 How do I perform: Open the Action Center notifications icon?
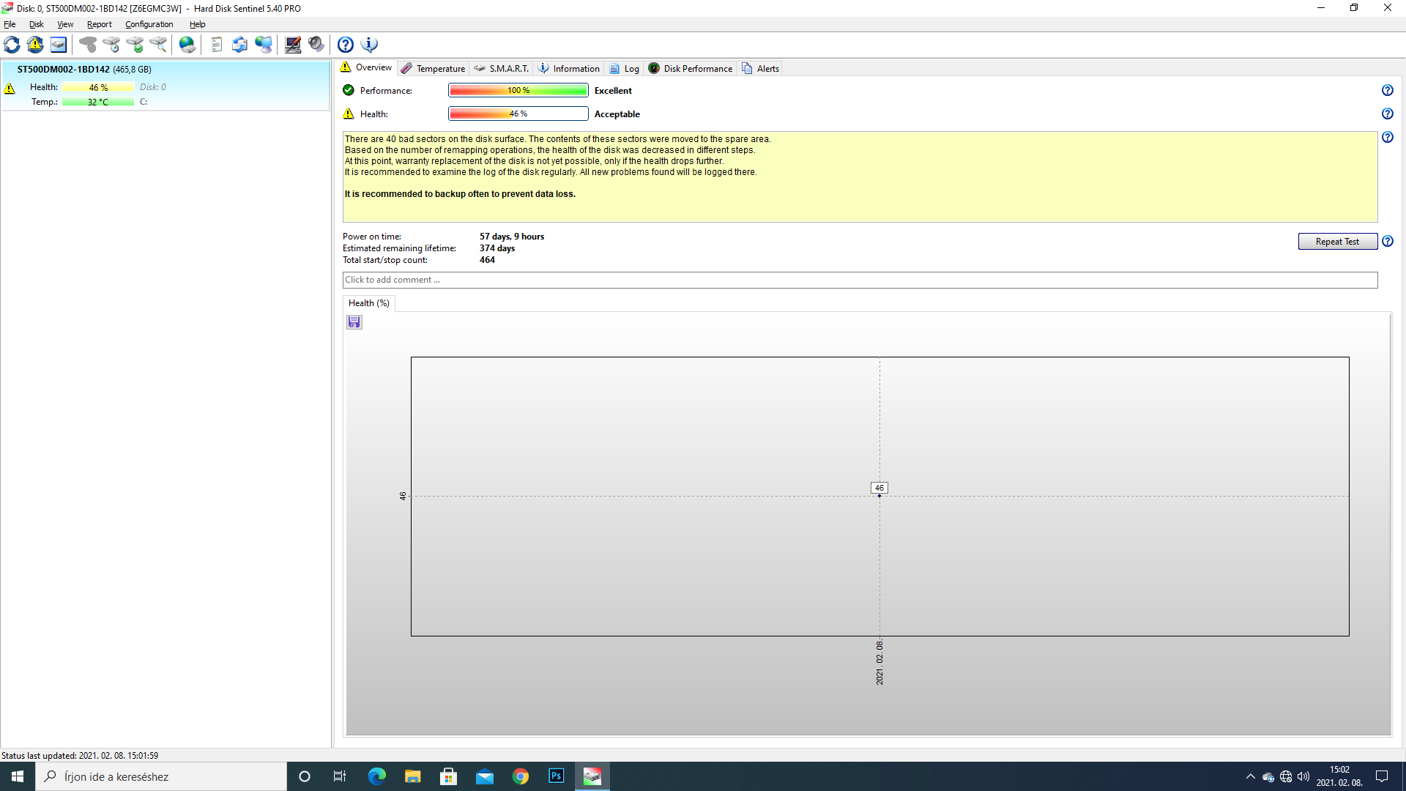coord(1382,776)
